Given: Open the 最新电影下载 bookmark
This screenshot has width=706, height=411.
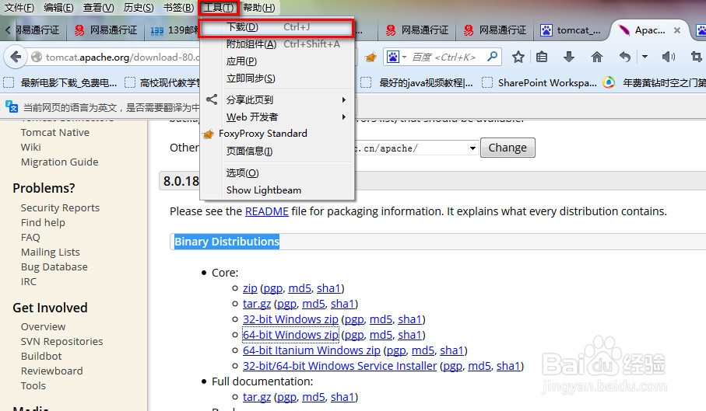Looking at the screenshot, I should click(61, 82).
